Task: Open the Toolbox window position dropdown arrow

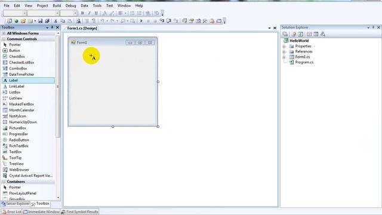Action: (47, 27)
